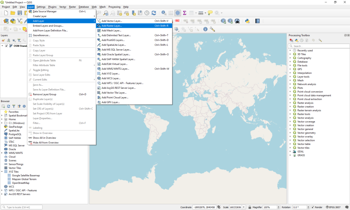Click the Magnifier percentage spinner
This screenshot has height=210, width=350.
tap(271, 207)
